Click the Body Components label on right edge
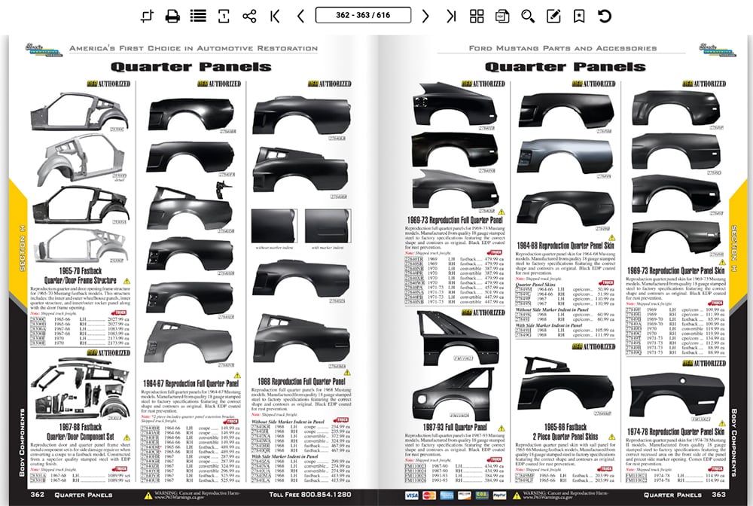Screen dimensions: 753x506 click(x=733, y=443)
